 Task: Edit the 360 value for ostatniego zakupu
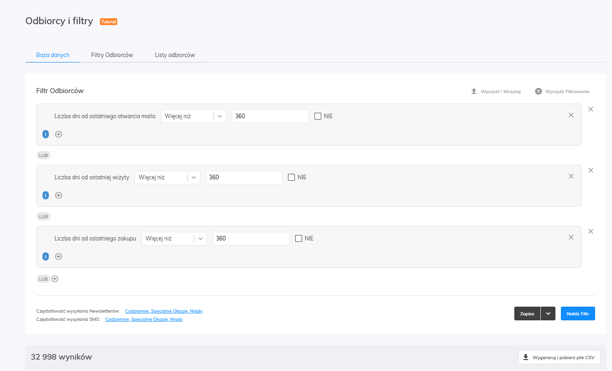251,239
